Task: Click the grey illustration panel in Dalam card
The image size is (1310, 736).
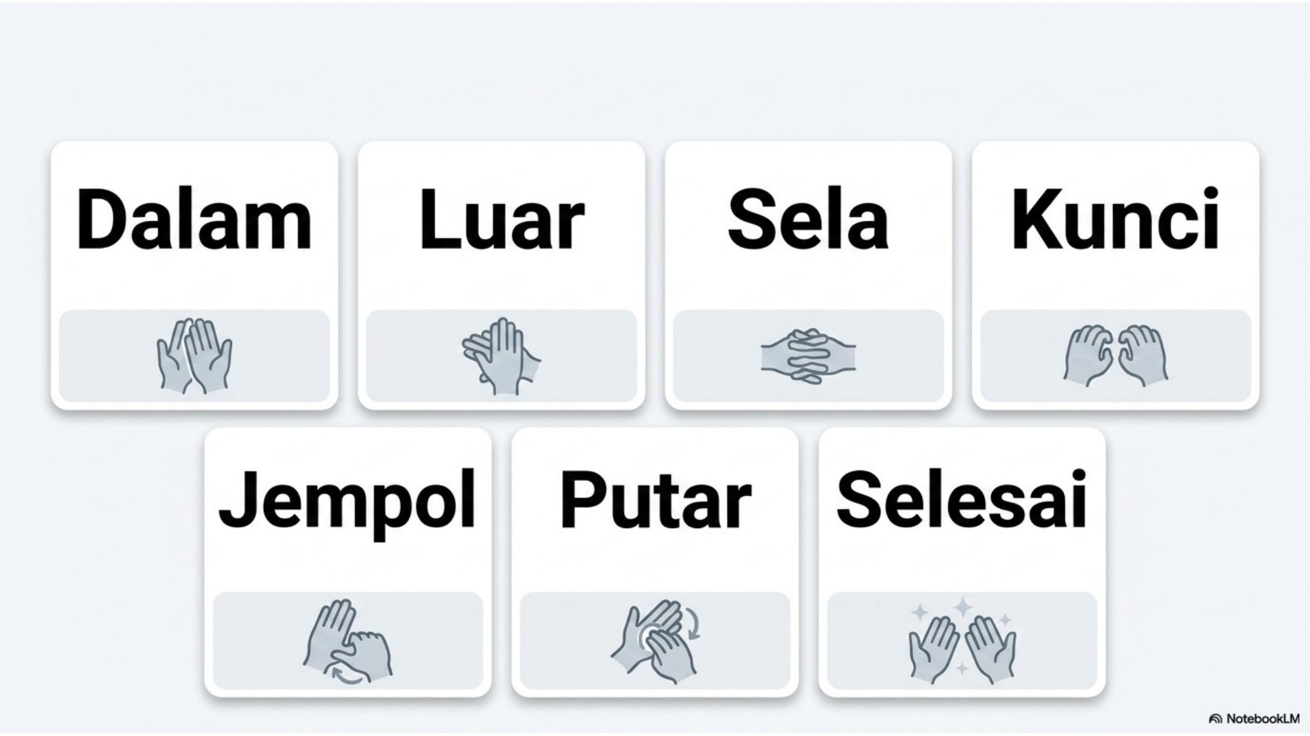Action: (194, 356)
